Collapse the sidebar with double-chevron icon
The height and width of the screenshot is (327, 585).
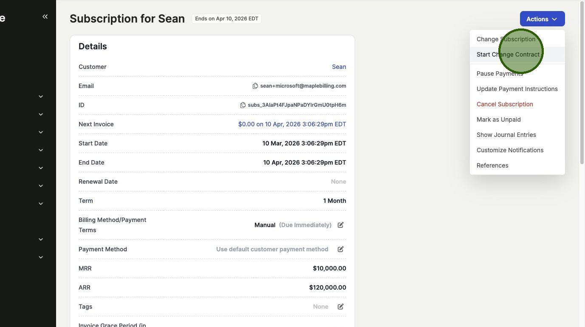click(45, 17)
